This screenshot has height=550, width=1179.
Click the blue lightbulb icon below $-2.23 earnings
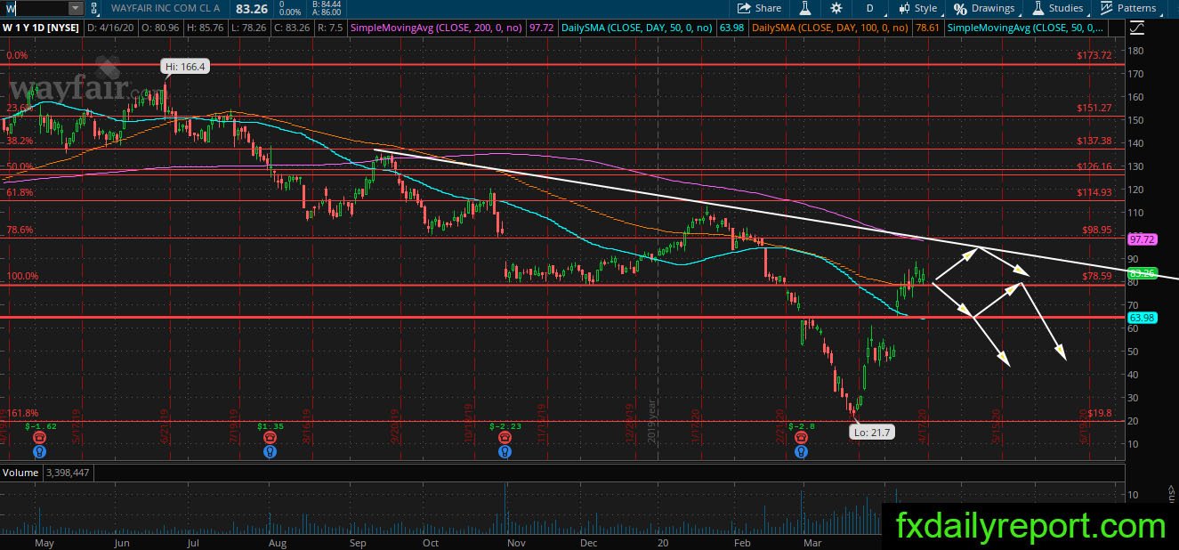tap(505, 451)
